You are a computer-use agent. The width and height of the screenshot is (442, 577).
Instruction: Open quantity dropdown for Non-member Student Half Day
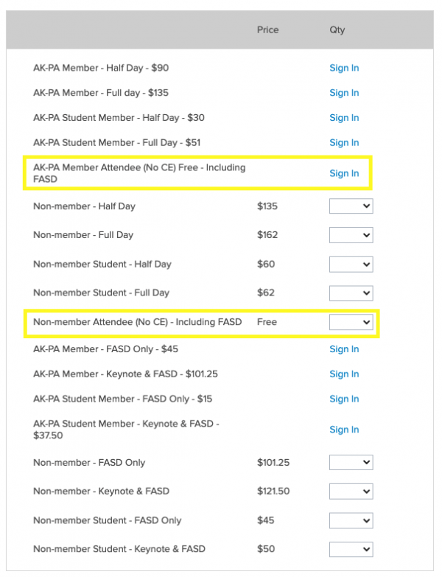coord(351,265)
